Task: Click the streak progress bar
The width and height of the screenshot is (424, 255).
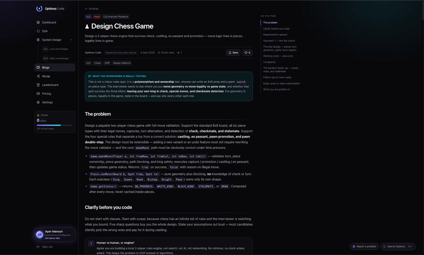Action: pyautogui.click(x=55, y=125)
